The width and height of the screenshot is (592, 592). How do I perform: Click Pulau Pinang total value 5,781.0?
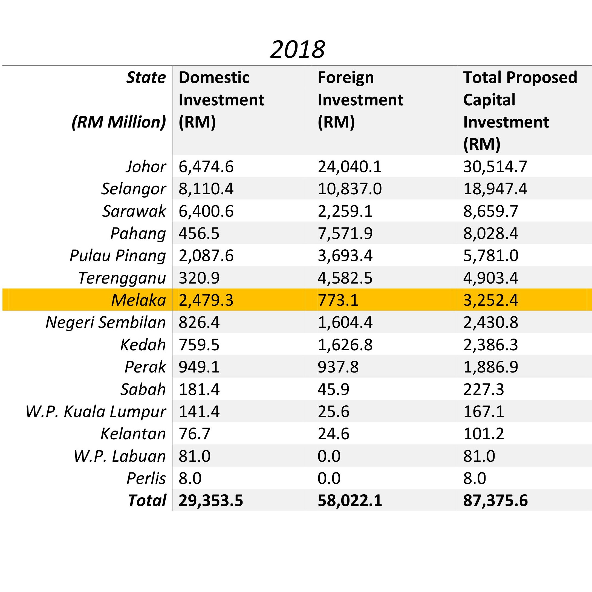pyautogui.click(x=490, y=256)
